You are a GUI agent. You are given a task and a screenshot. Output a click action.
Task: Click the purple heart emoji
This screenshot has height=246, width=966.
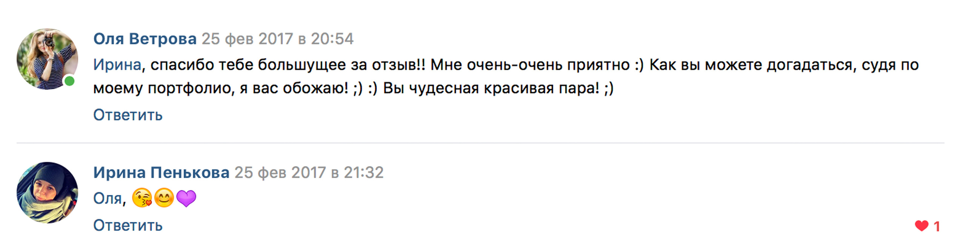pos(186,198)
